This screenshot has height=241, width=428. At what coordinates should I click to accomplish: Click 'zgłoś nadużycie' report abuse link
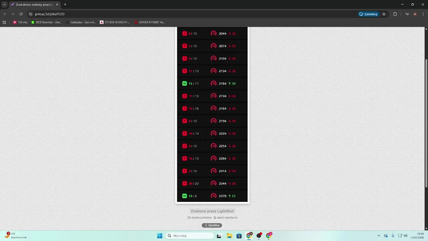[225, 218]
